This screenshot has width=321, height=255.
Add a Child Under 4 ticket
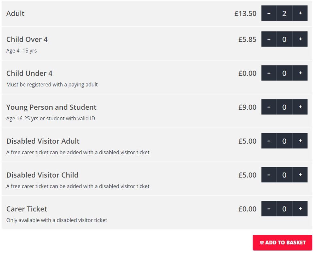click(x=300, y=73)
